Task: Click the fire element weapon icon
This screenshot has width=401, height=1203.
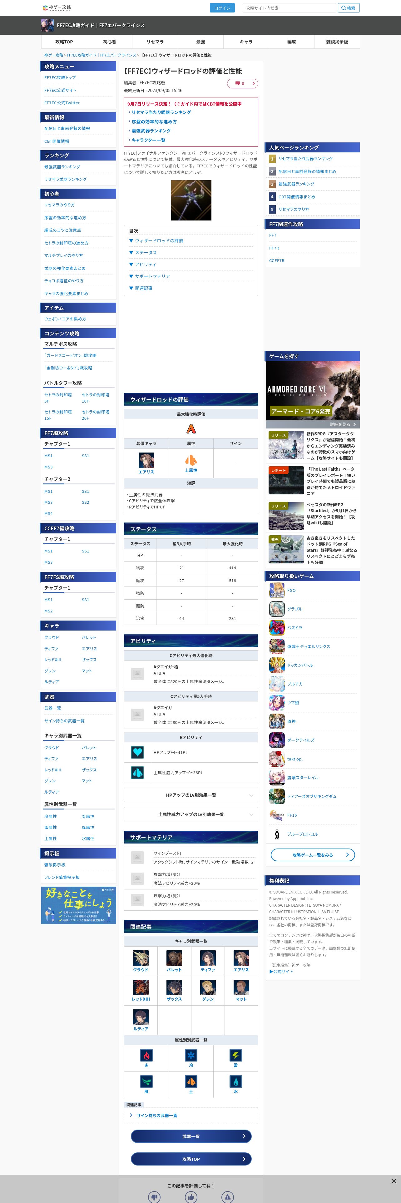Action: (146, 1055)
